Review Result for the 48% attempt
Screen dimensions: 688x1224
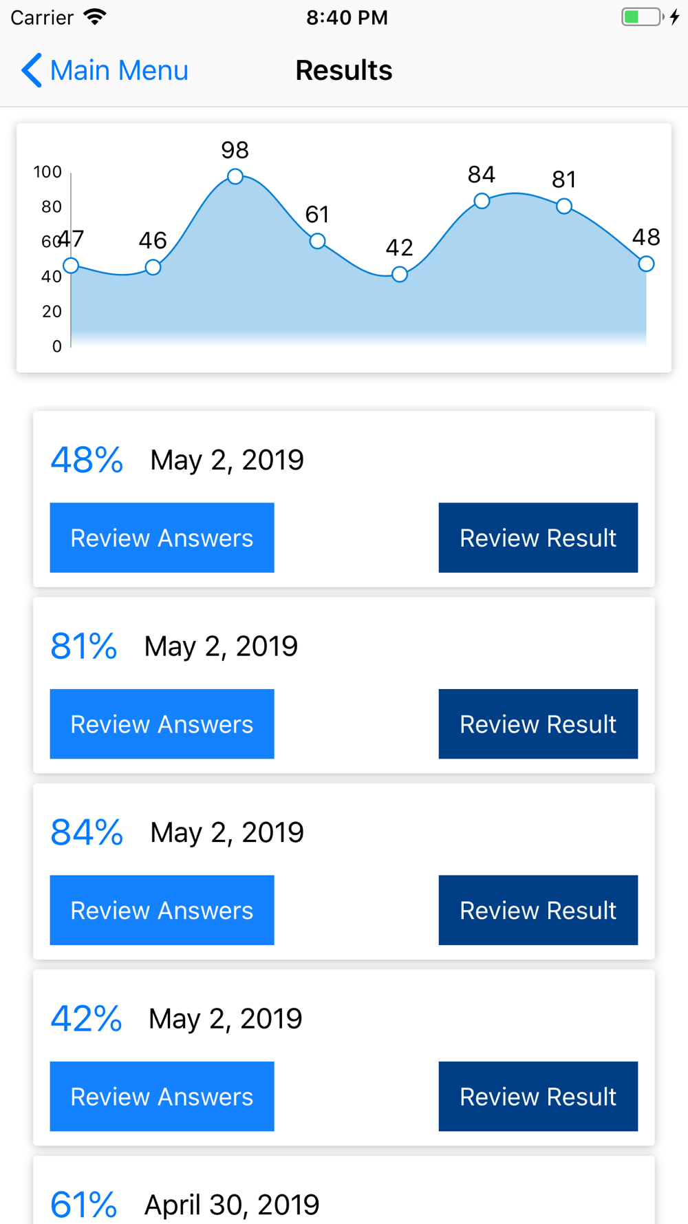click(538, 538)
